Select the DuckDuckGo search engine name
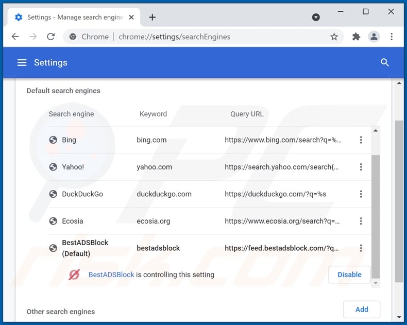 pyautogui.click(x=82, y=194)
